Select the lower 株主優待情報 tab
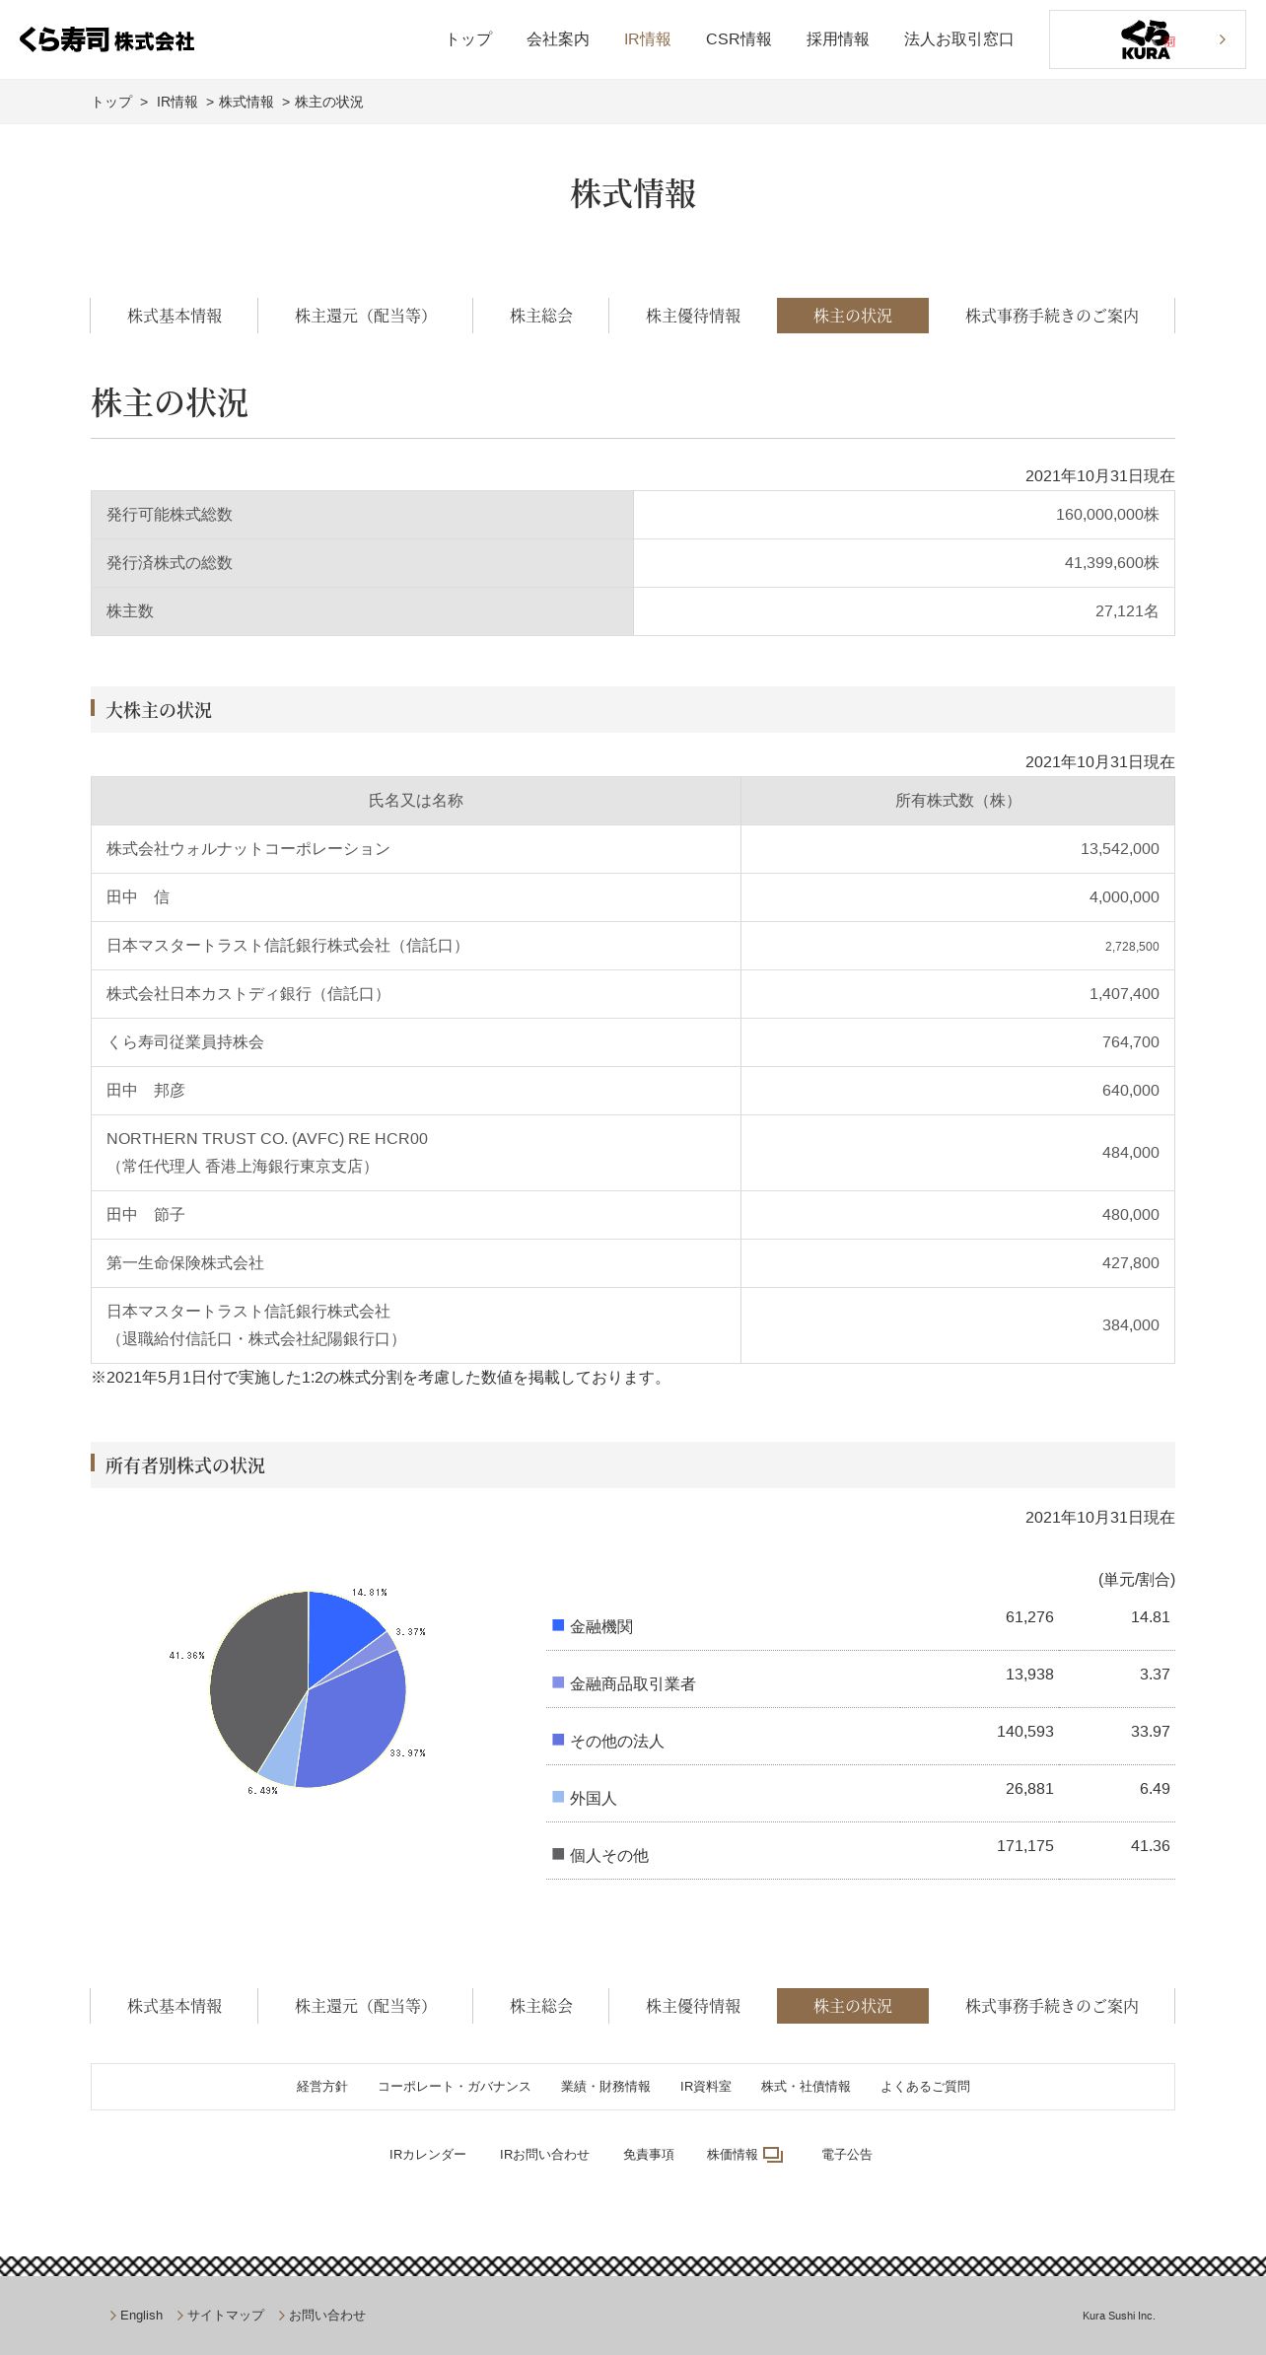The image size is (1266, 2355). coord(693,2006)
